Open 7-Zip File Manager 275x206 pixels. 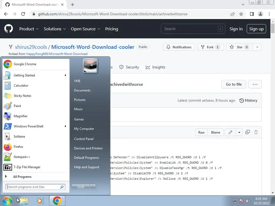(36, 167)
